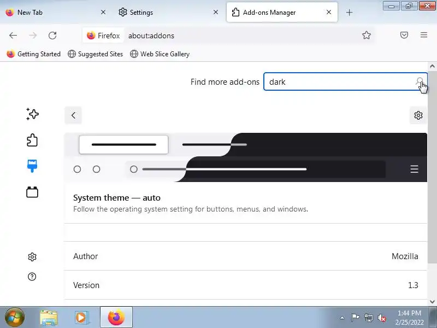Click the System theme preview image
Screen dimensions: 437x328
click(245, 157)
